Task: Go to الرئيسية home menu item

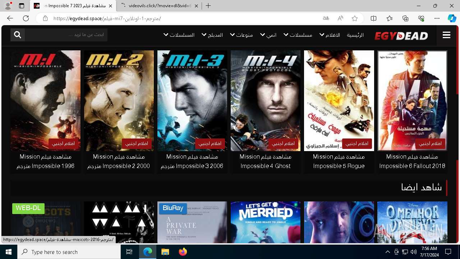Action: [355, 35]
